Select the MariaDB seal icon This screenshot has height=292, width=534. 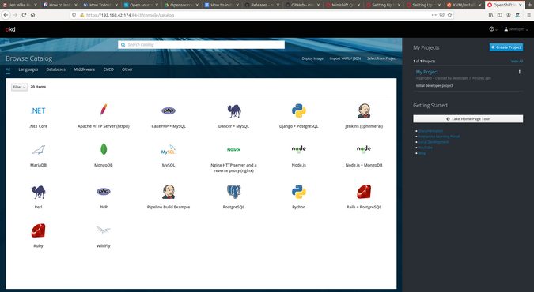click(x=38, y=150)
